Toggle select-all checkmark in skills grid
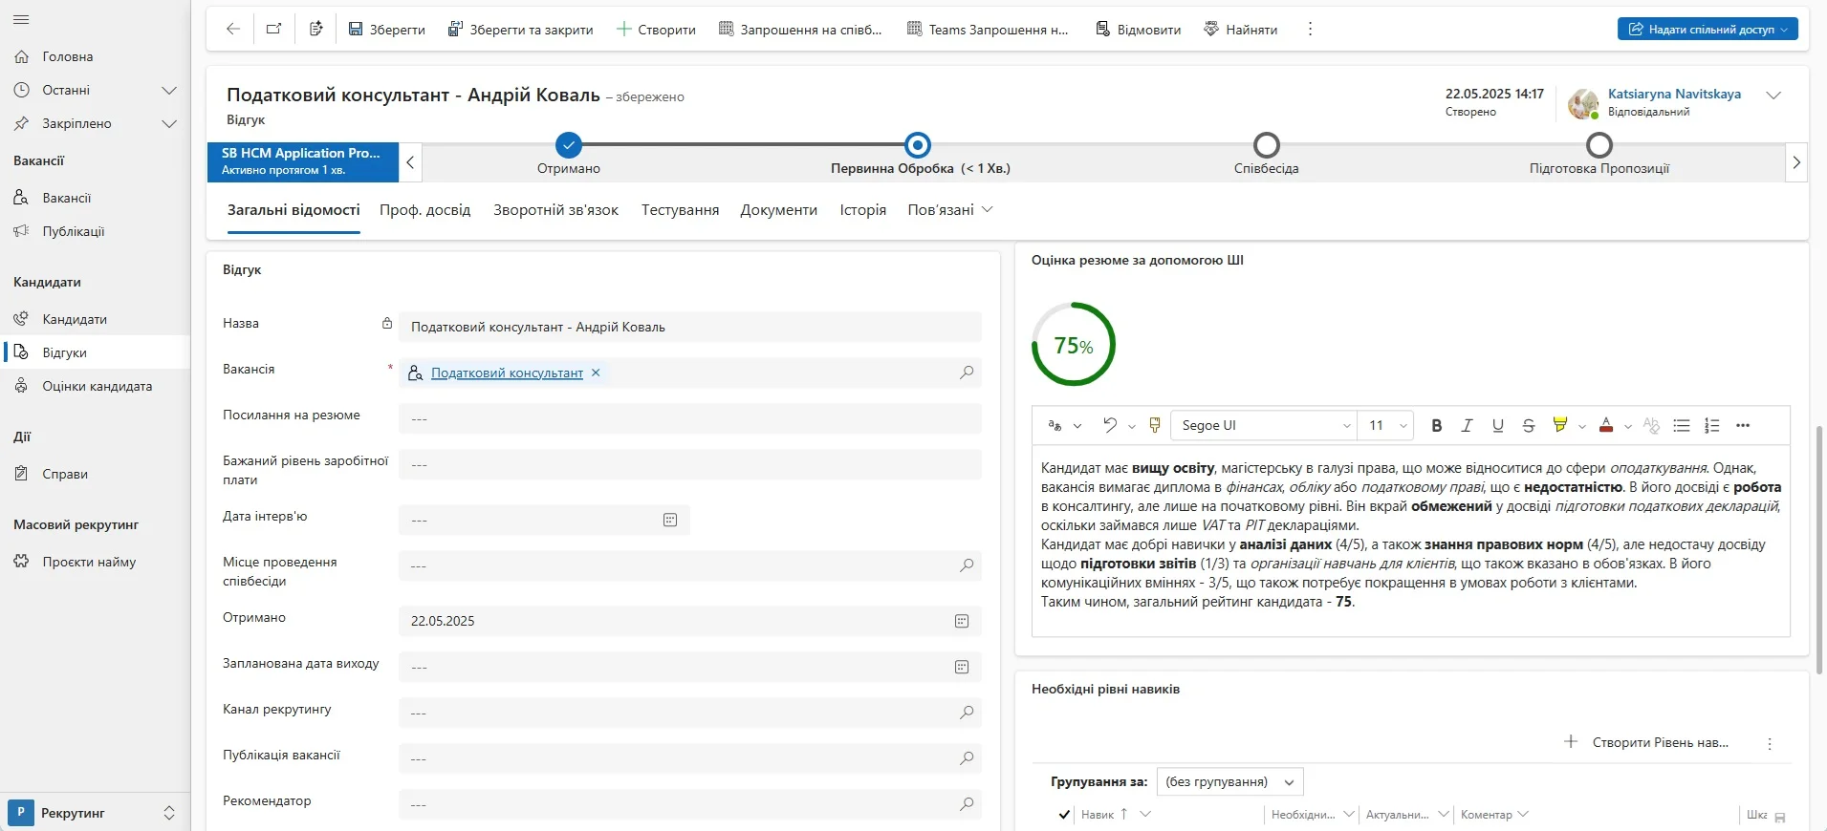1827x831 pixels. [1064, 815]
